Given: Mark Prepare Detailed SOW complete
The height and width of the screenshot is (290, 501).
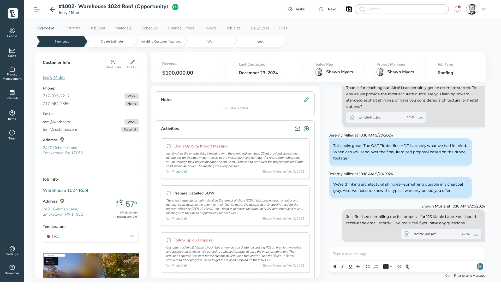Looking at the screenshot, I should tap(169, 193).
